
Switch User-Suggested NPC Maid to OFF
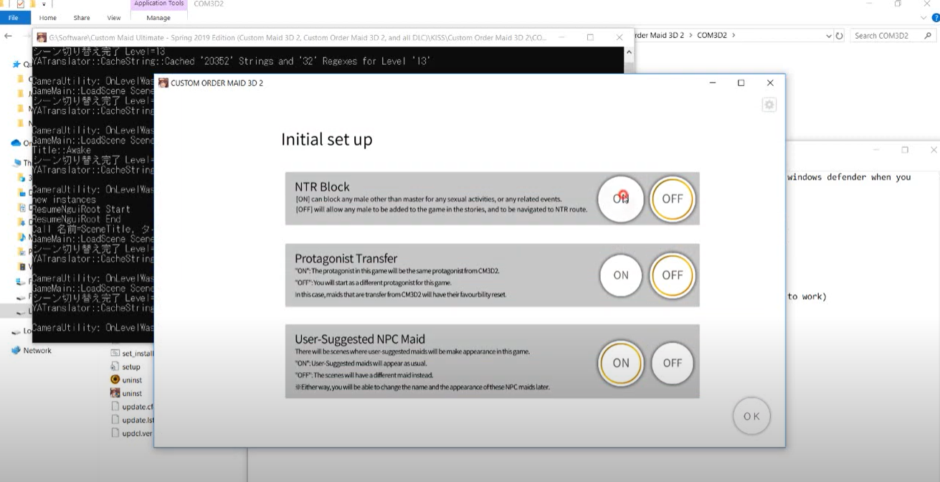[673, 363]
